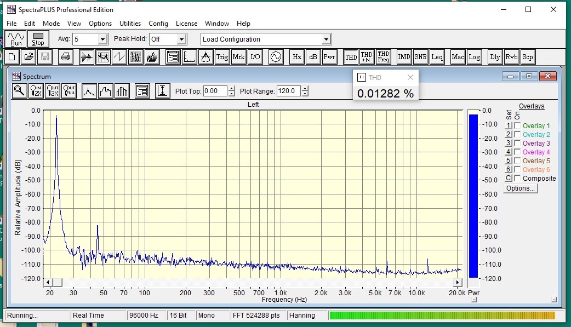Viewport: 571px width, 327px height.
Task: Click the Set 1 overlay button
Action: [x=509, y=125]
